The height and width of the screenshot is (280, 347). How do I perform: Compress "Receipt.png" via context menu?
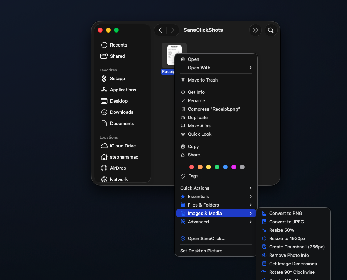pyautogui.click(x=216, y=109)
